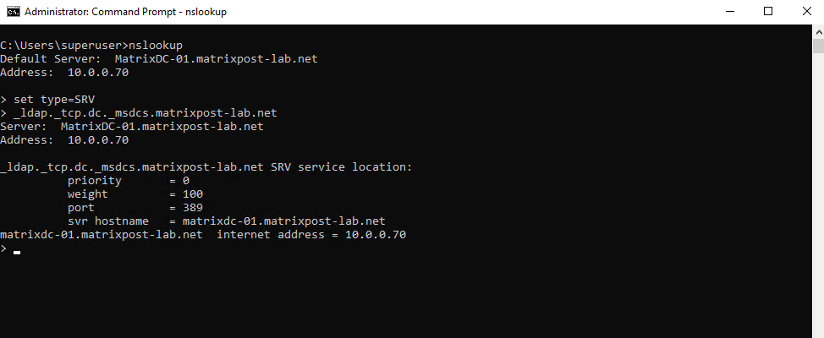Click the vertical scrollbar thumb

818,46
